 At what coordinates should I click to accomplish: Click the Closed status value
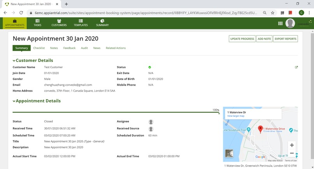pyautogui.click(x=48, y=121)
